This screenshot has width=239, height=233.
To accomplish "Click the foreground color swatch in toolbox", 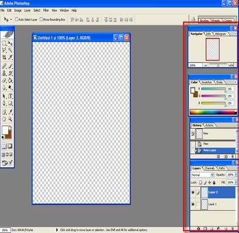I will pyautogui.click(x=5, y=130).
